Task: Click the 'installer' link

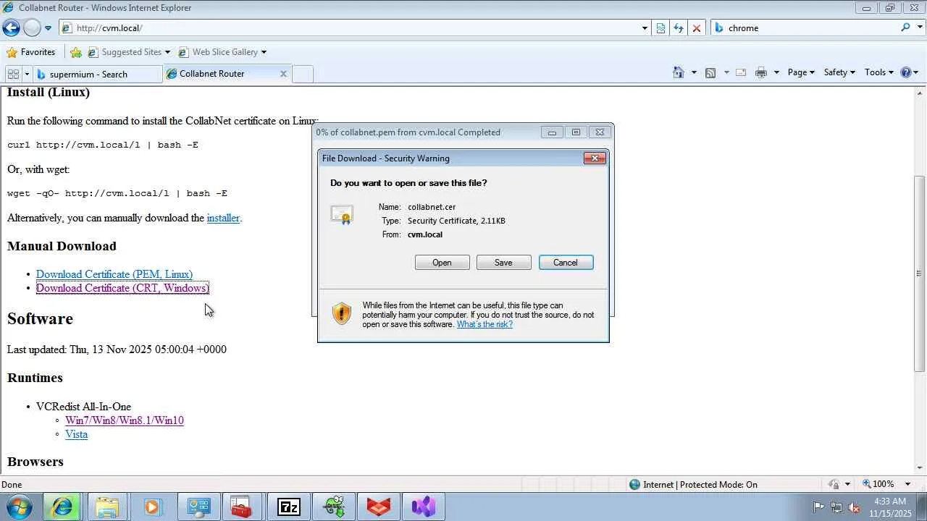Action: click(223, 218)
